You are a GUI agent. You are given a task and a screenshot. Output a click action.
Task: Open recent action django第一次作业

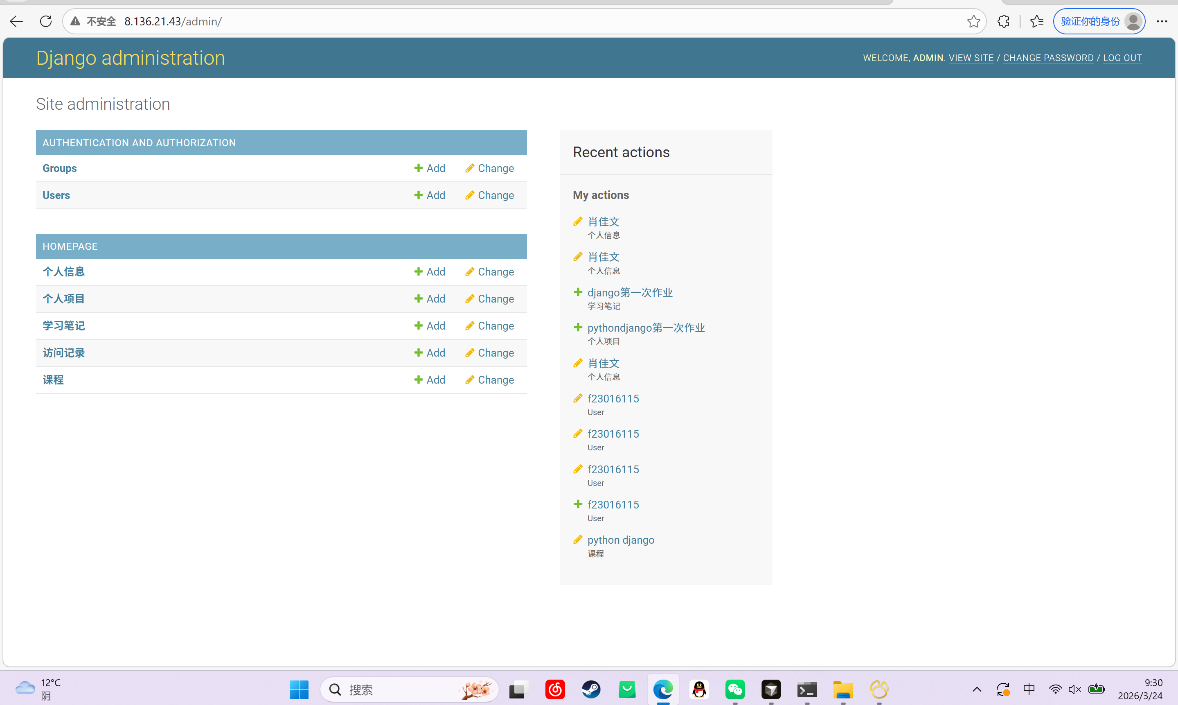point(630,293)
